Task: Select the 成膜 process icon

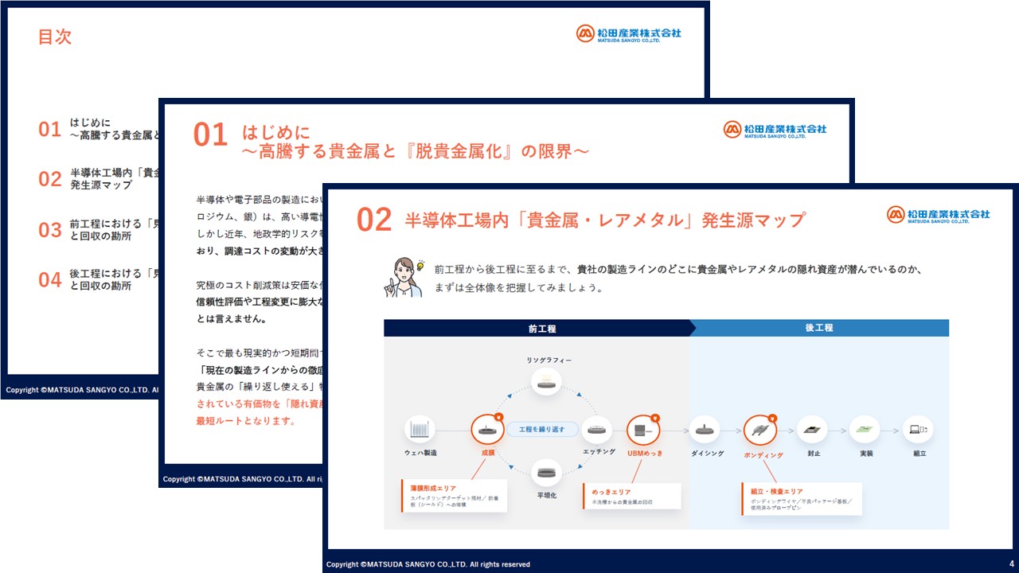Action: pos(487,430)
